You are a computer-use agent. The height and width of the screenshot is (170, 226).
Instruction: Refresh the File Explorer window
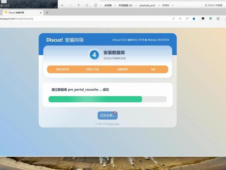[87, 5]
